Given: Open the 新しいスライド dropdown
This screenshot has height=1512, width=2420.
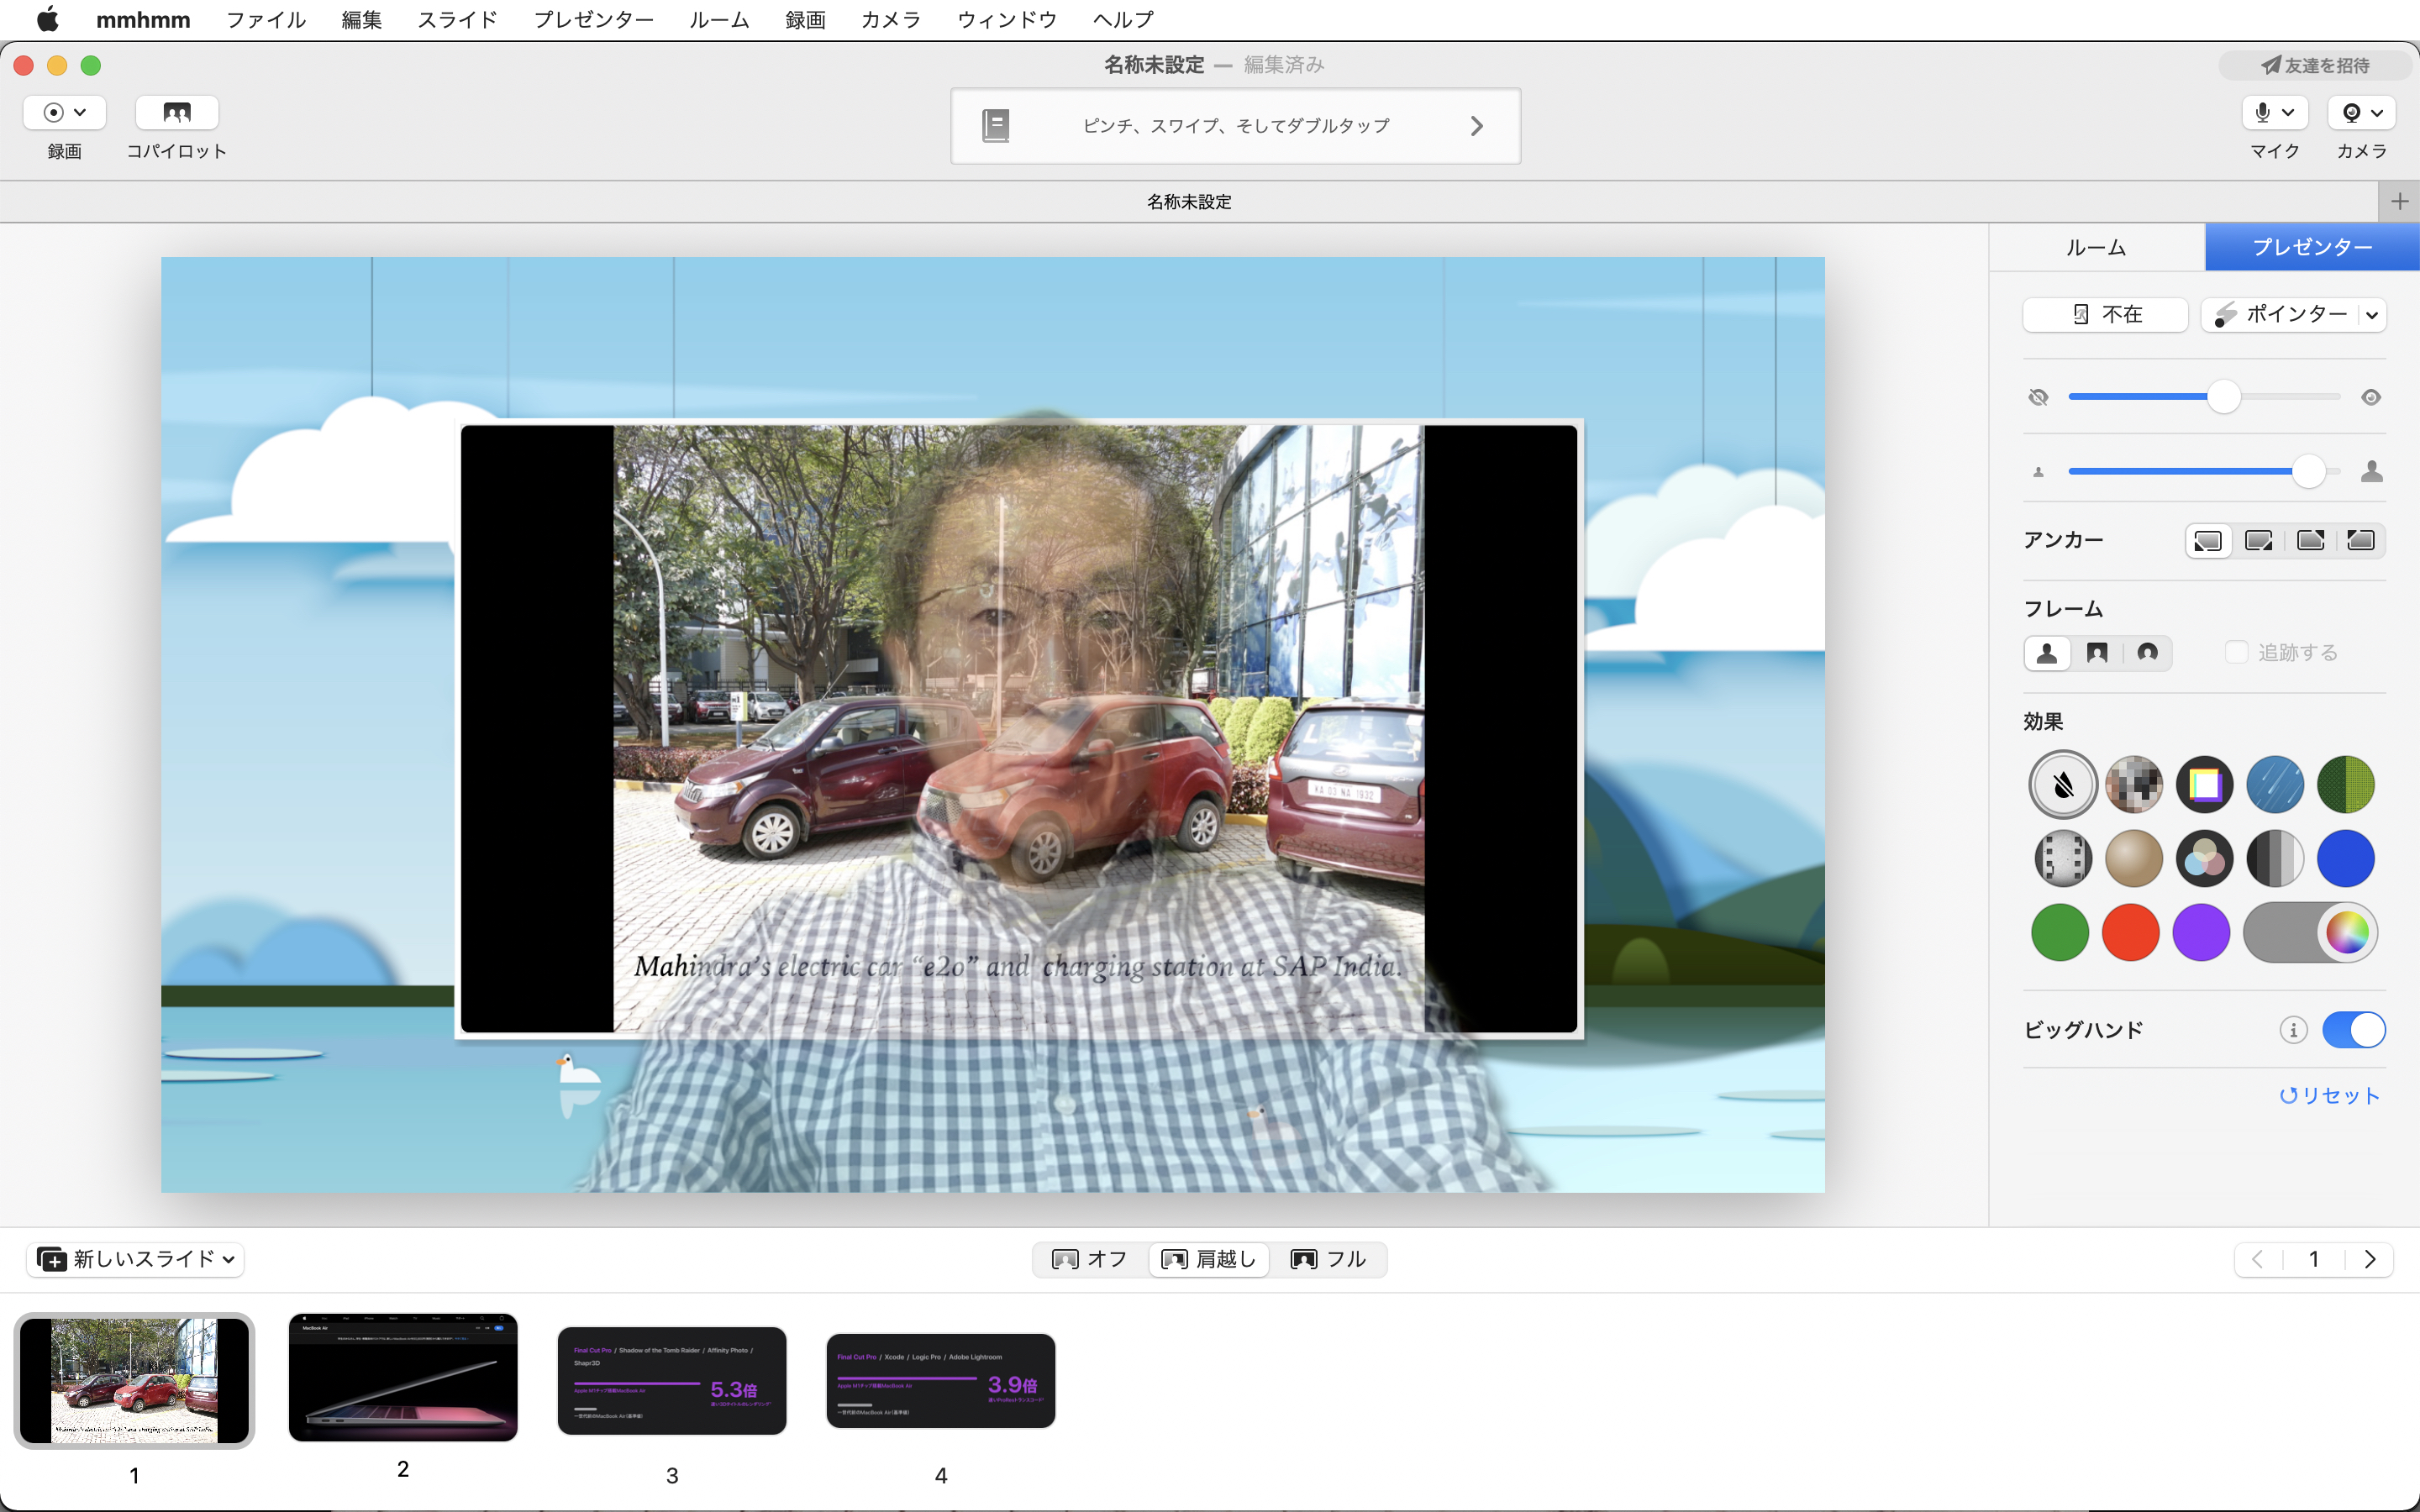Looking at the screenshot, I should click(x=135, y=1259).
